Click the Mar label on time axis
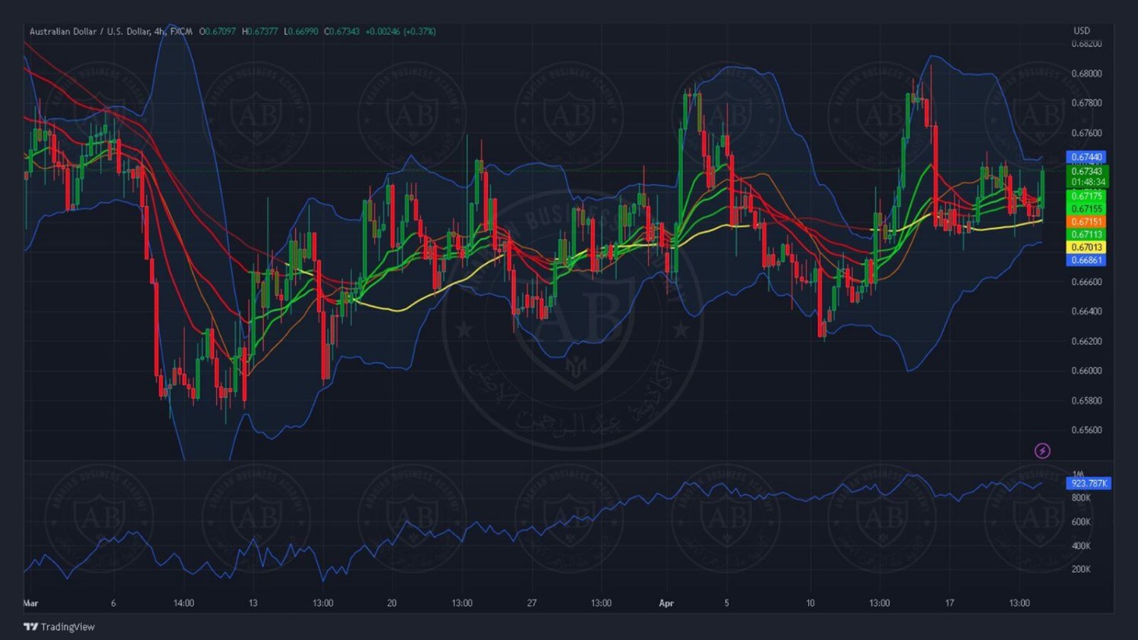Viewport: 1138px width, 640px height. (31, 604)
